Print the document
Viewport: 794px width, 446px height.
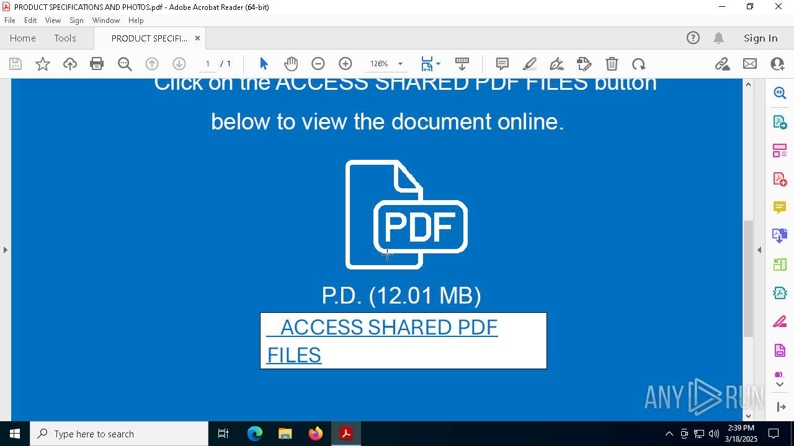coord(97,64)
